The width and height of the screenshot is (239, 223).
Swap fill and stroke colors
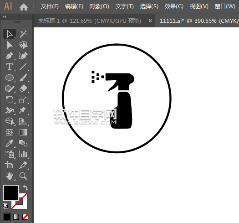pos(25,188)
